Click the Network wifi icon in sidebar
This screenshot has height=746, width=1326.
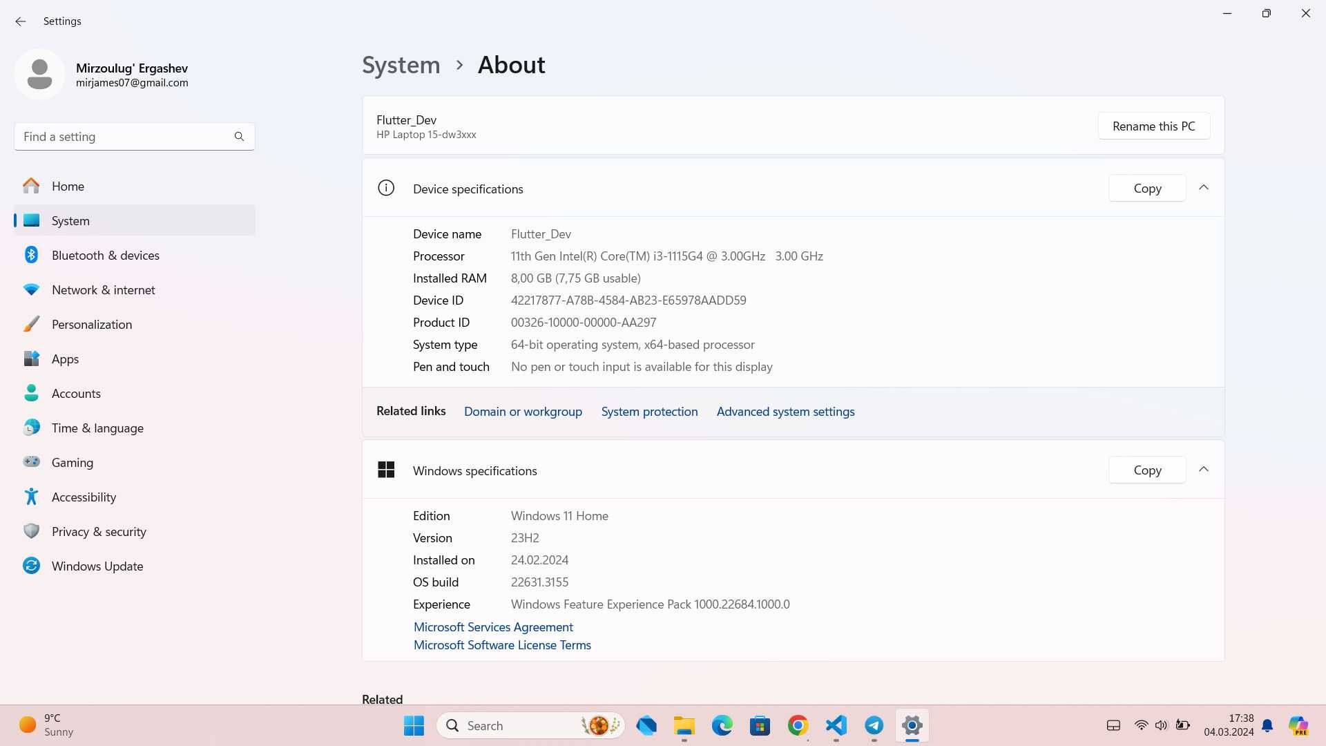pyautogui.click(x=31, y=289)
